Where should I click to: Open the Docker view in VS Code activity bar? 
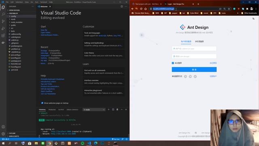[3, 43]
